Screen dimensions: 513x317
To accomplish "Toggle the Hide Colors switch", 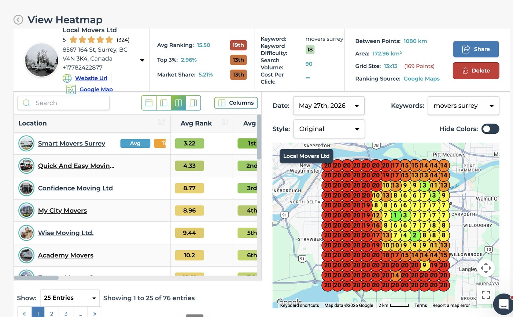I will point(490,129).
